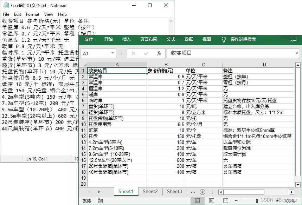Switch to Page Layout view icon
302x205 pixels.
click(x=212, y=201)
